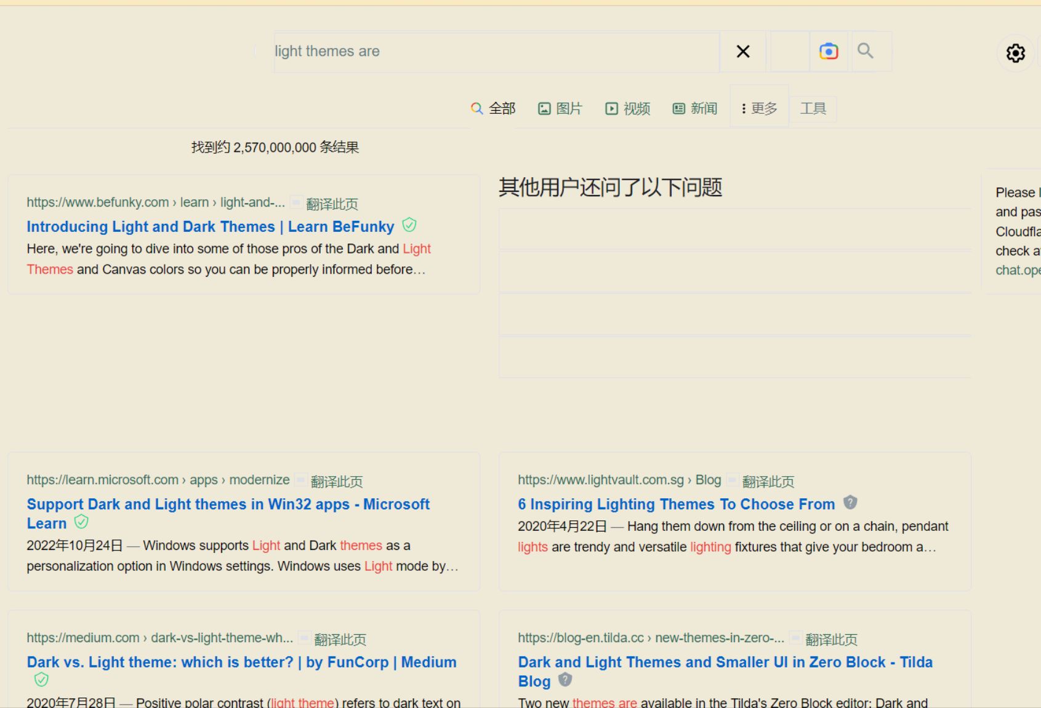Image resolution: width=1041 pixels, height=708 pixels.
Task: Click the learn.microsoft.com result URL
Action: 158,480
